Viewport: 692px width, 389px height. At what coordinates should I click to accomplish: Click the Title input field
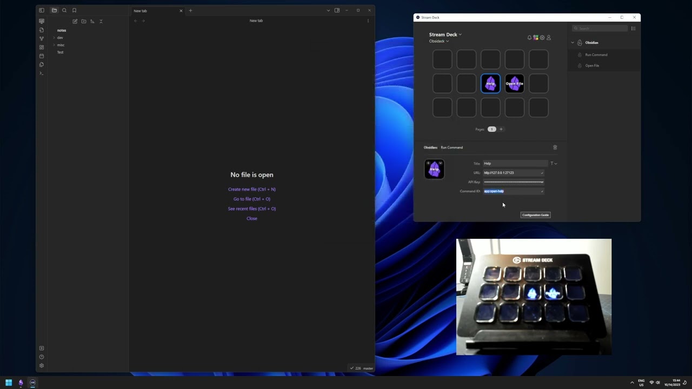[x=515, y=164]
